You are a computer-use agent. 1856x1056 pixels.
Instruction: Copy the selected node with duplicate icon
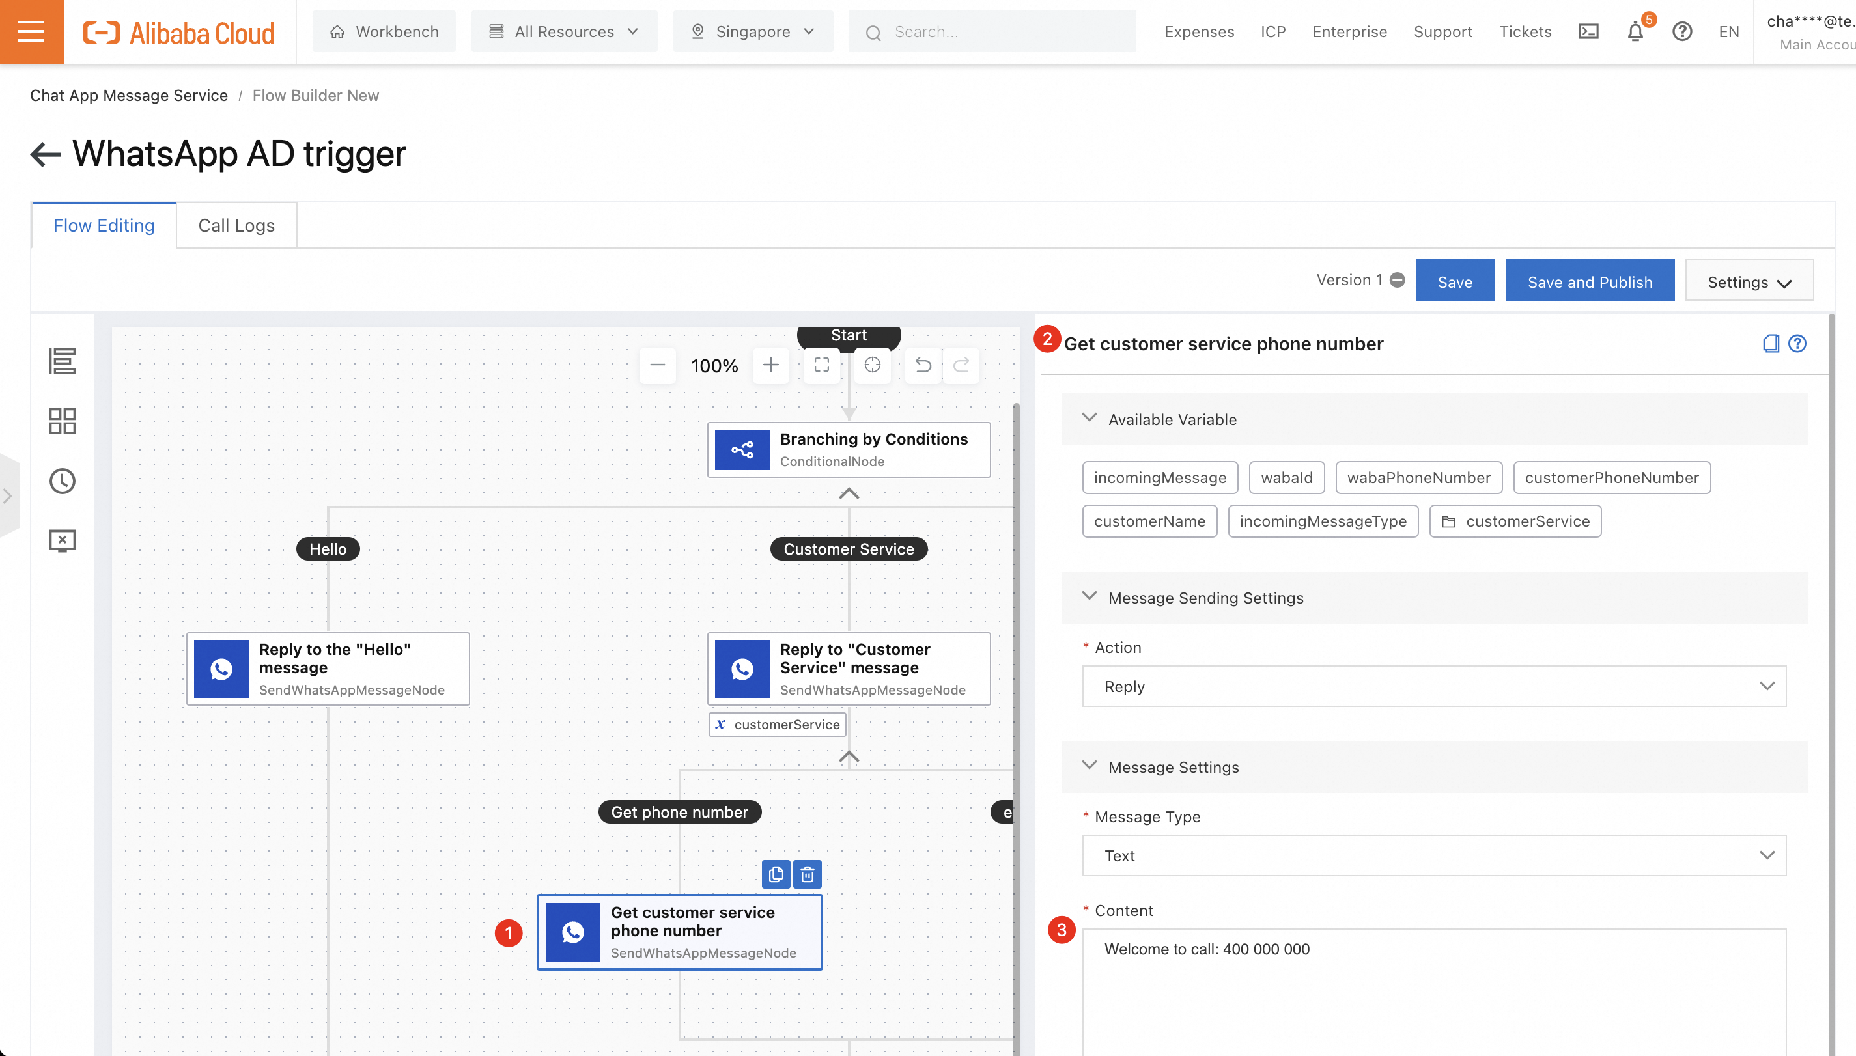pyautogui.click(x=776, y=874)
